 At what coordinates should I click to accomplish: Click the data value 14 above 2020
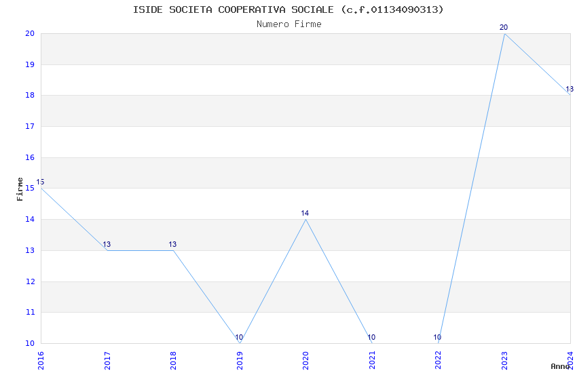coord(305,213)
